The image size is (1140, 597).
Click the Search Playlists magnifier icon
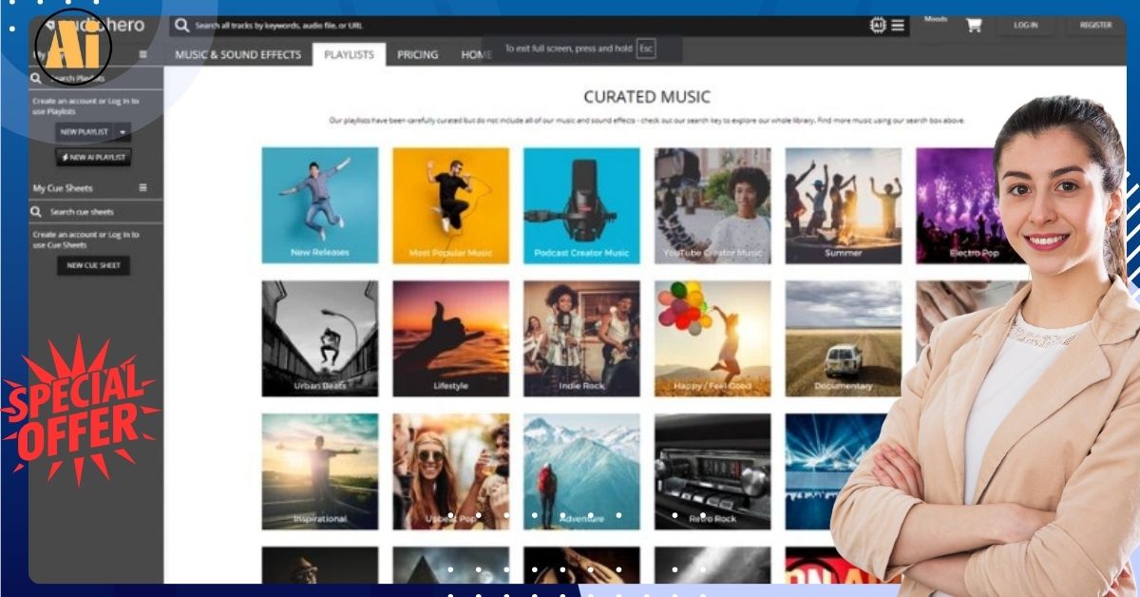point(36,79)
